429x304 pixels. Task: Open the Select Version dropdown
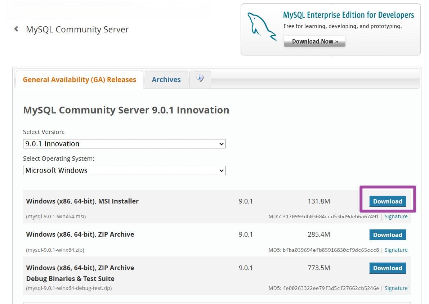tap(124, 144)
